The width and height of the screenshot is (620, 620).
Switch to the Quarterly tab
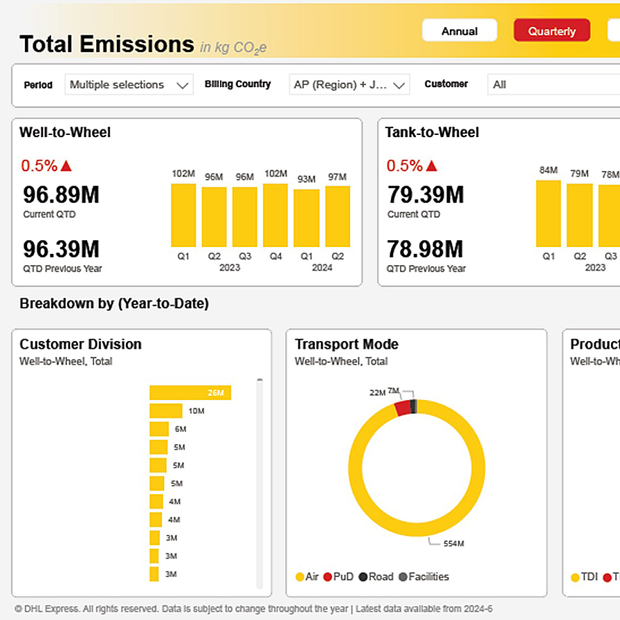551,30
